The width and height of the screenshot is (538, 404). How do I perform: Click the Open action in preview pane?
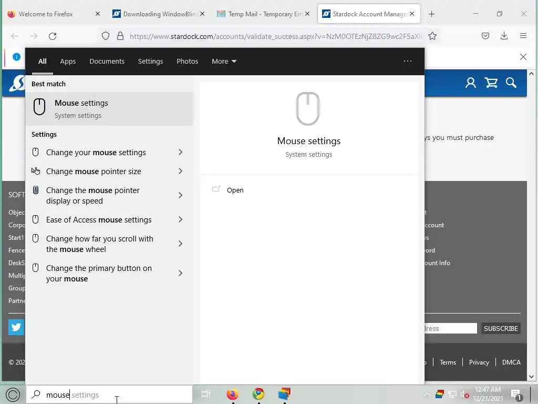coord(235,190)
